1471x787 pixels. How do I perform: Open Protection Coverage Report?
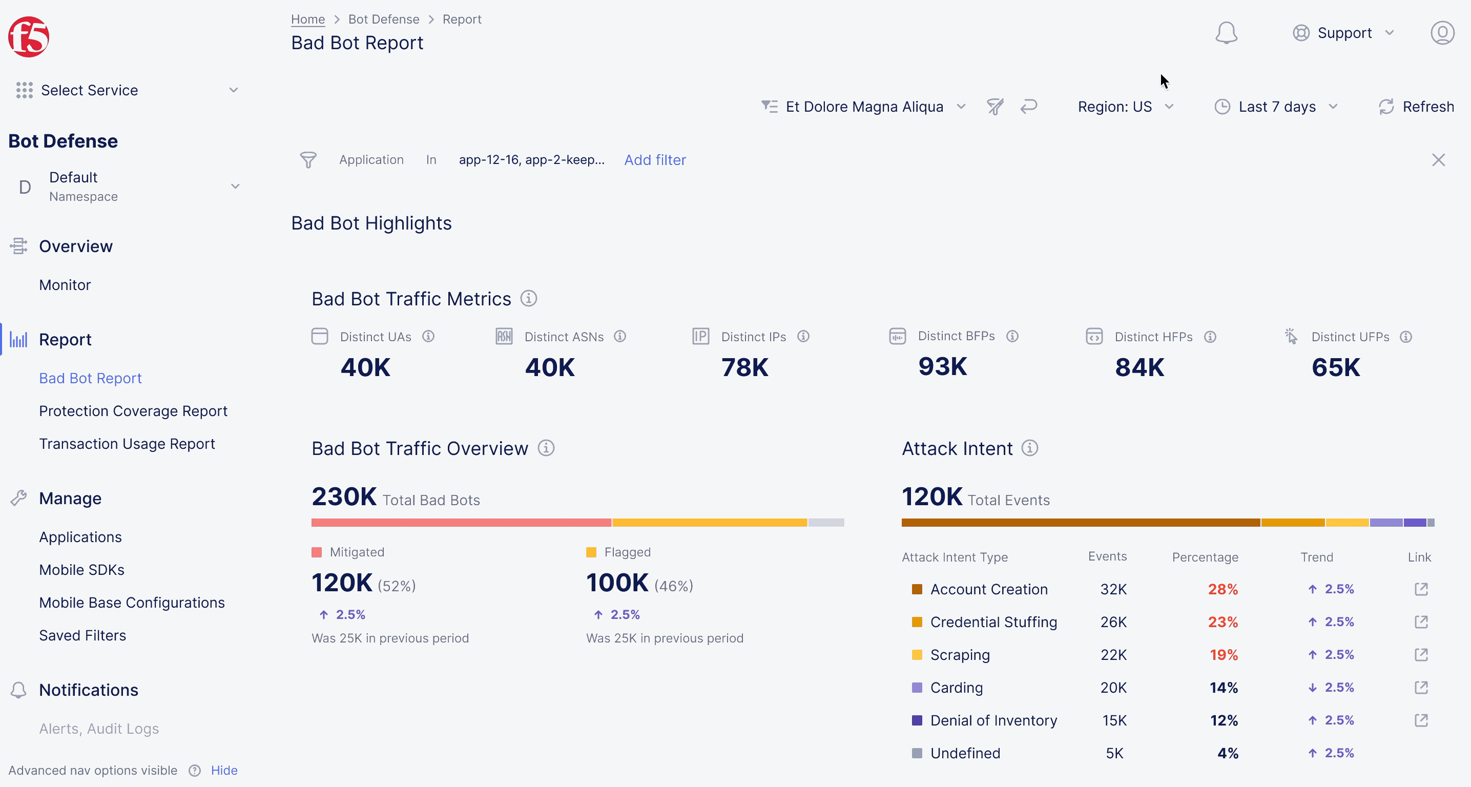(x=133, y=411)
